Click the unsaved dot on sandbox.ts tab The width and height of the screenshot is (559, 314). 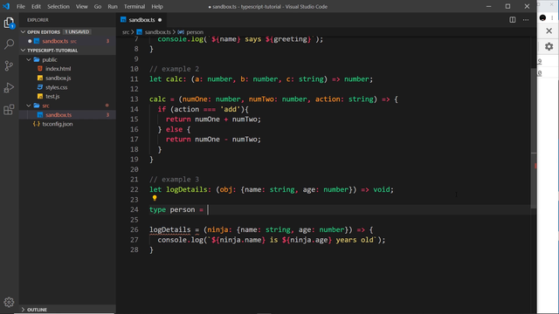pyautogui.click(x=160, y=20)
